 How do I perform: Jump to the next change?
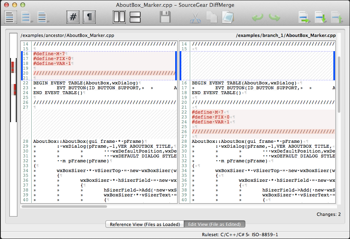coord(321,17)
